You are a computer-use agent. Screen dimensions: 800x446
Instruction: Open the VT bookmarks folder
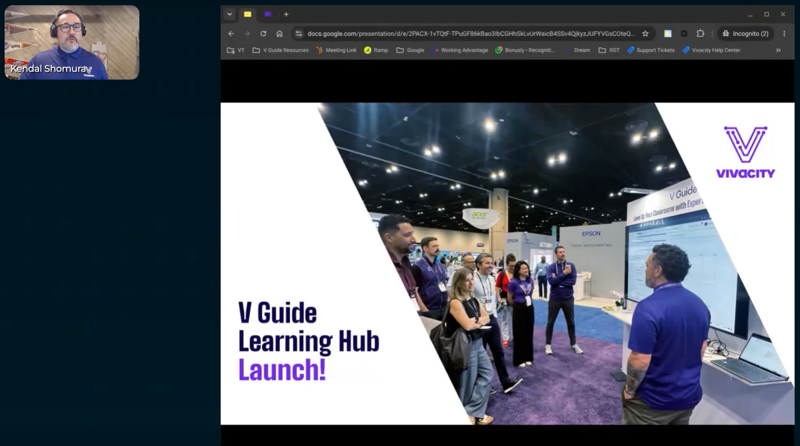pyautogui.click(x=236, y=50)
